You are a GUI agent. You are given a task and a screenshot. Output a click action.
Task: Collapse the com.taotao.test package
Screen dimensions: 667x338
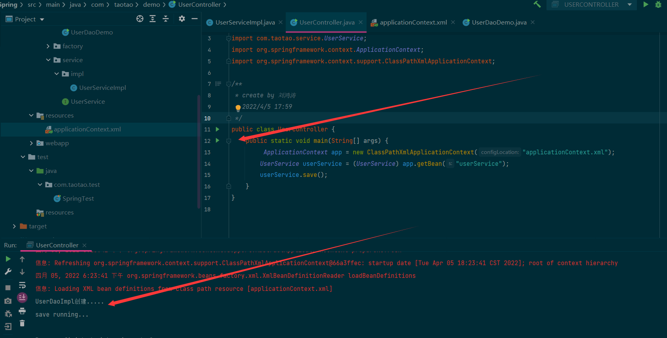(x=40, y=185)
